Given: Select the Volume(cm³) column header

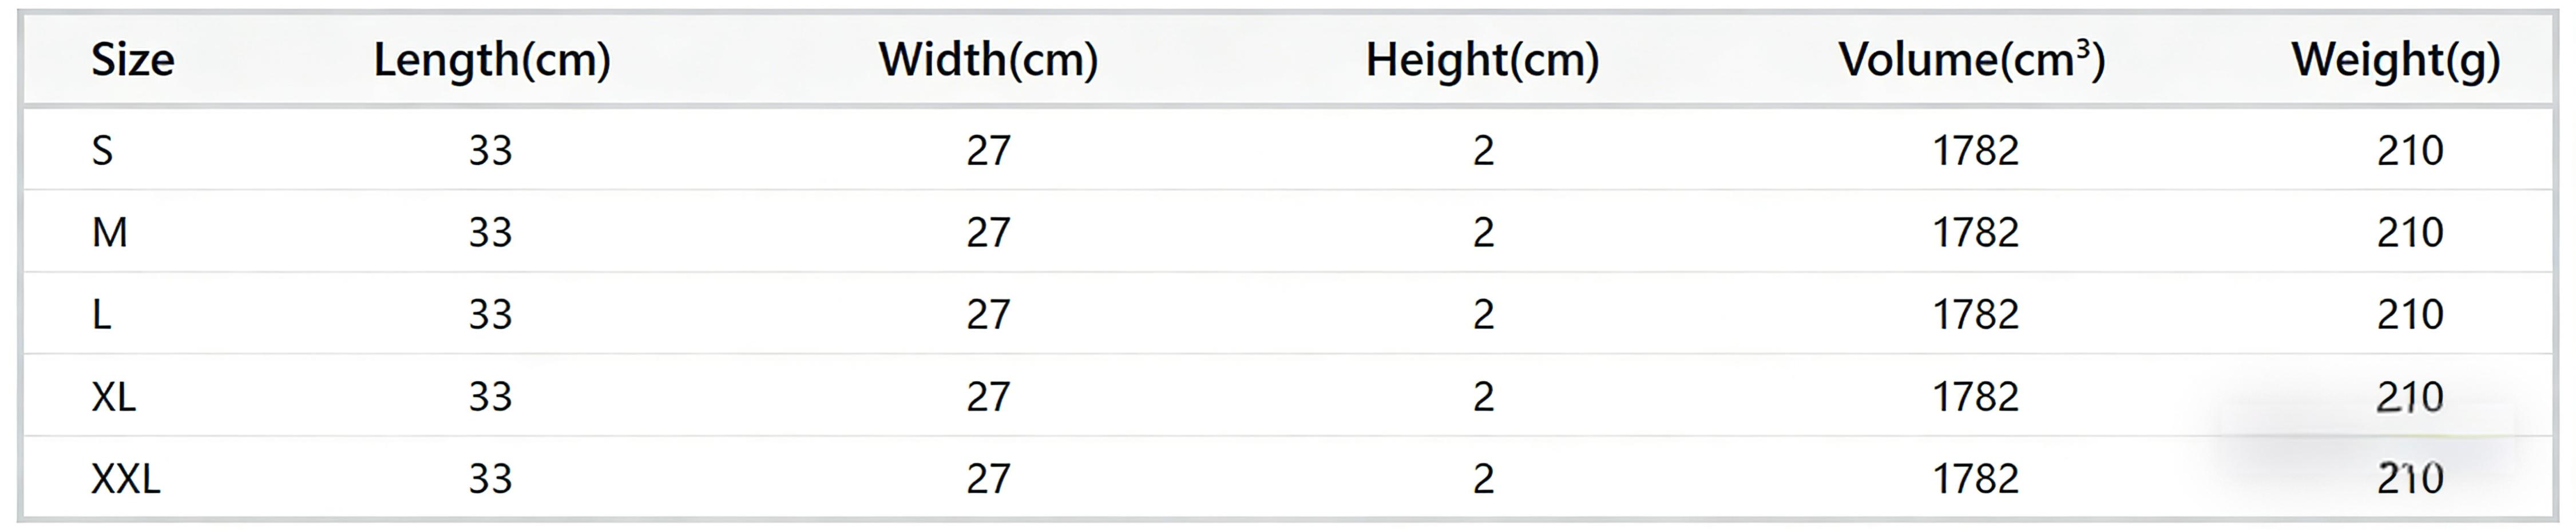Looking at the screenshot, I should click(x=1972, y=60).
